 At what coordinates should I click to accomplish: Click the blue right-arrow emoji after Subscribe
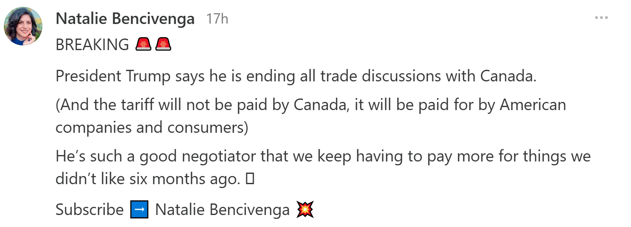tap(139, 210)
